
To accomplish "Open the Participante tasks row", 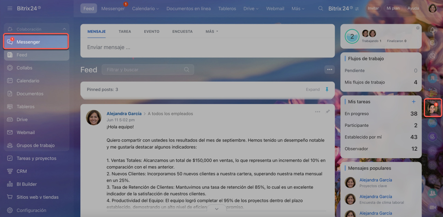I will (x=381, y=125).
